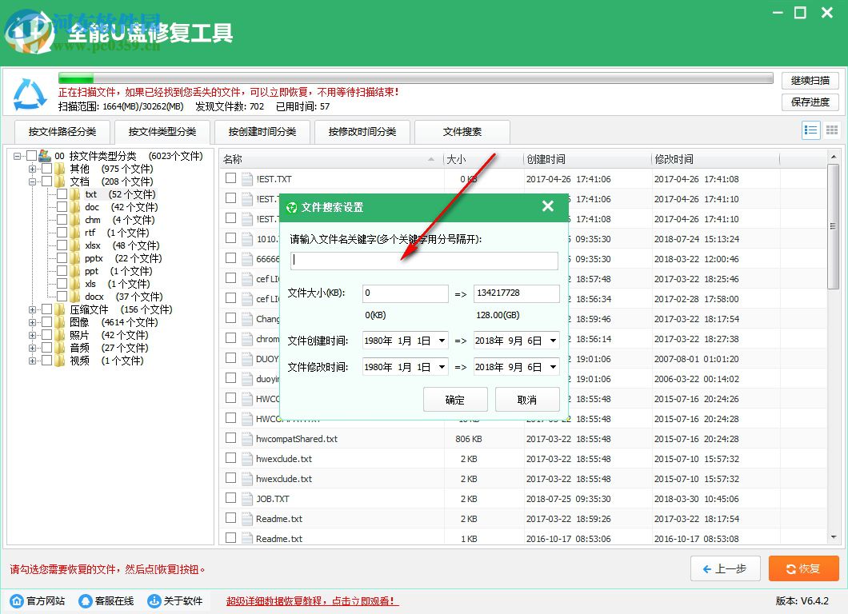Open the 按文件路径分类 tab
The height and width of the screenshot is (614, 848).
point(62,132)
